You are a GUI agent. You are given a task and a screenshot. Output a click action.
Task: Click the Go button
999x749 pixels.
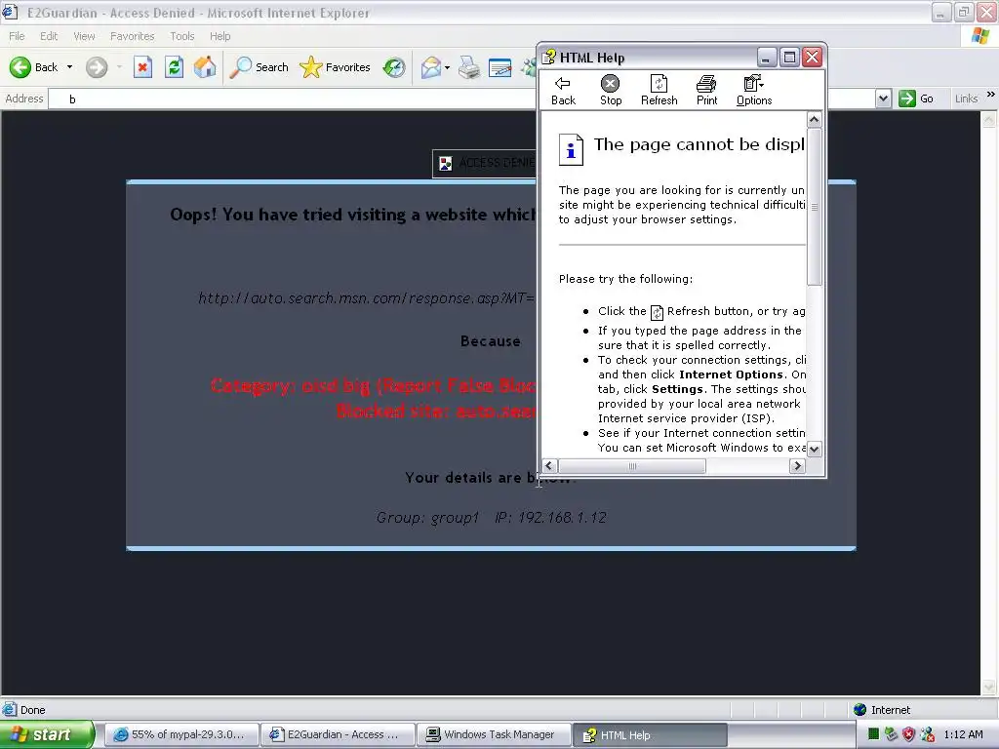pos(916,99)
